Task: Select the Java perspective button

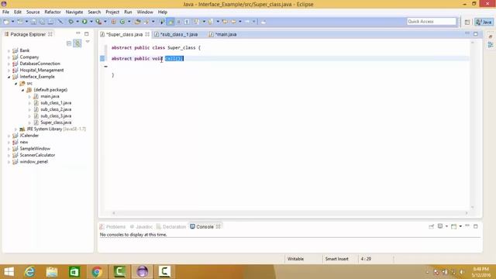Action: (x=484, y=22)
